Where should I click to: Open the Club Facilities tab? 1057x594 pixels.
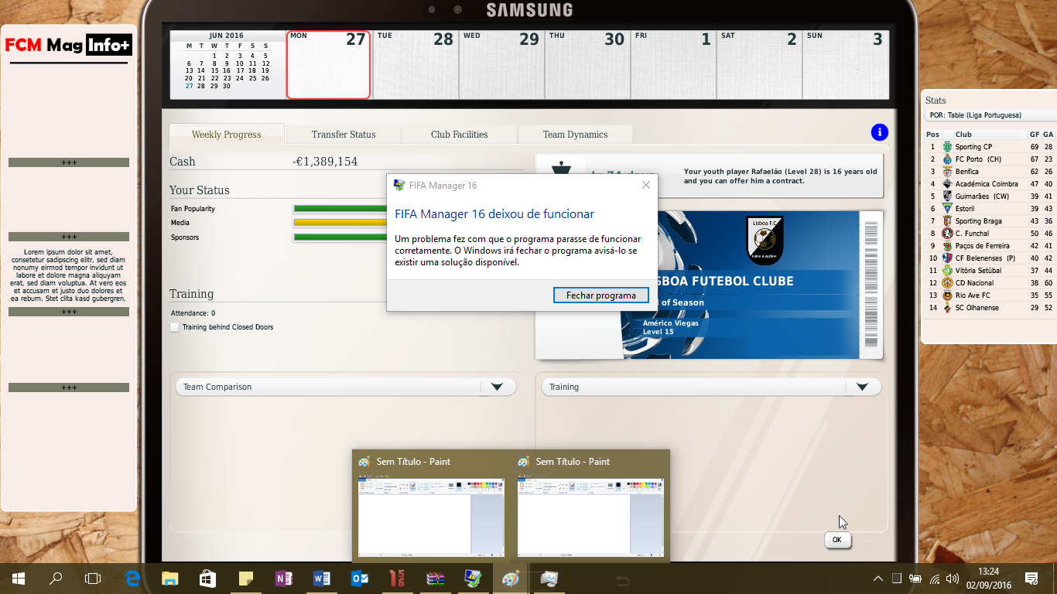[x=460, y=134]
